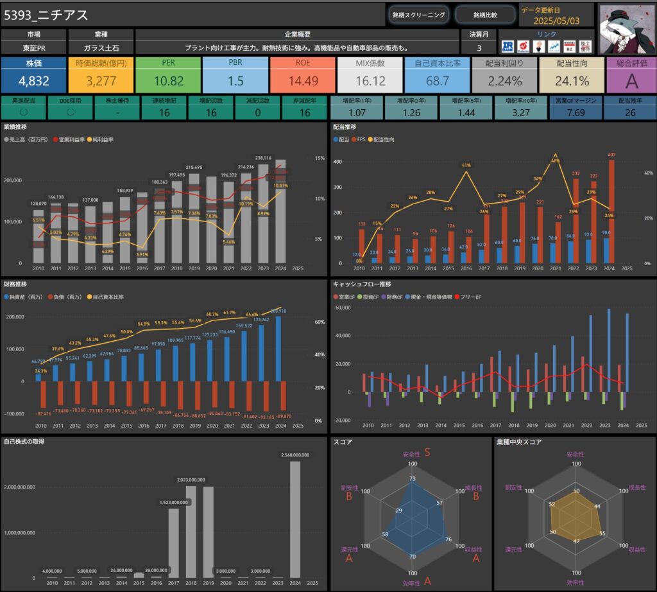Open the red-striped 株式 link icon
This screenshot has width=657, height=592.
[x=570, y=46]
